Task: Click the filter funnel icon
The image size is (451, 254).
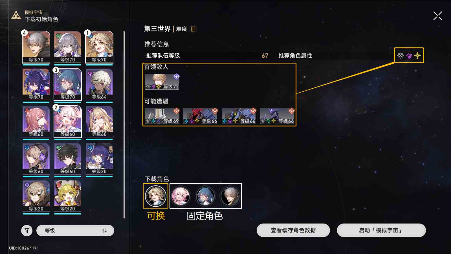Action: (27, 231)
